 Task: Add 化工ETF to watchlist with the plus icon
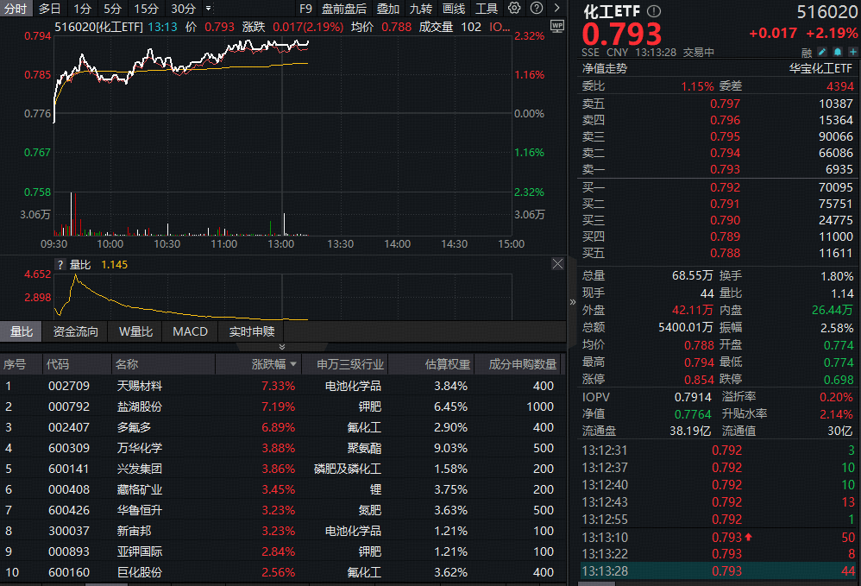coord(853,52)
